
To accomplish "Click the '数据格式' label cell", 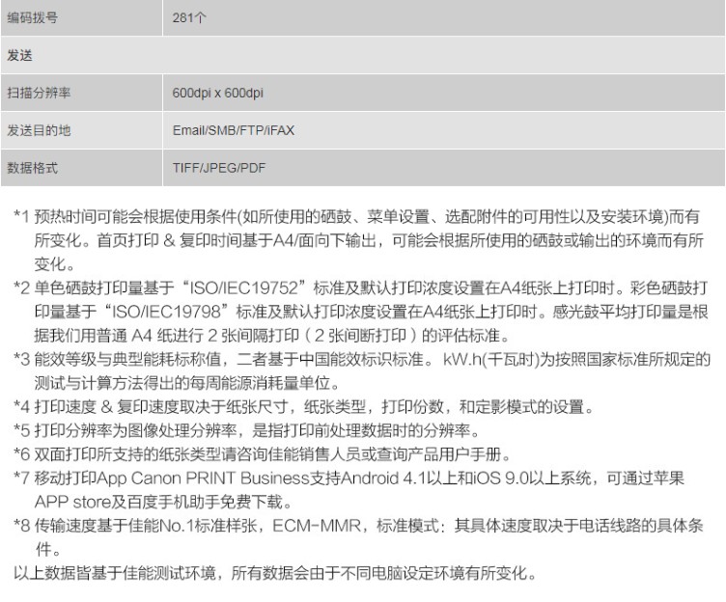I will 81,168.
